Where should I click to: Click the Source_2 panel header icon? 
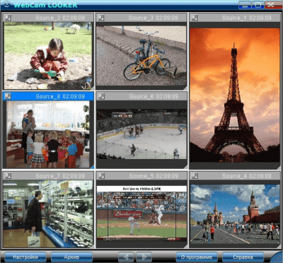[8, 18]
